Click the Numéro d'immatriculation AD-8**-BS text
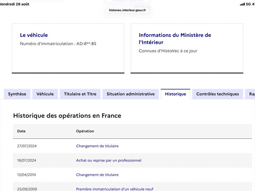 [x=58, y=44]
